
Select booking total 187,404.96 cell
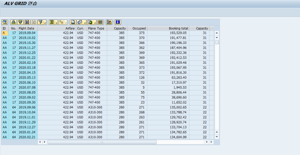[168, 48]
